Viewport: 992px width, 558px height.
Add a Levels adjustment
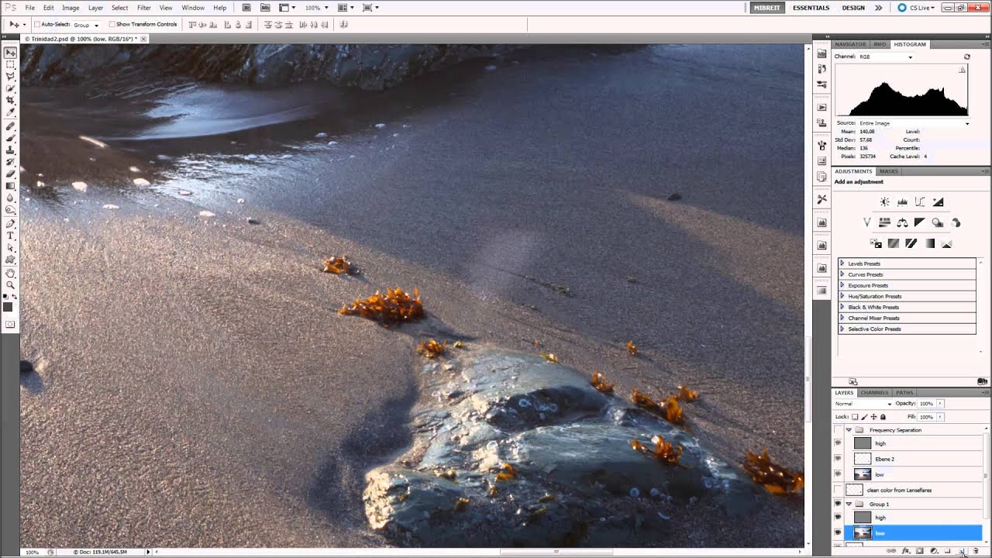pos(902,202)
